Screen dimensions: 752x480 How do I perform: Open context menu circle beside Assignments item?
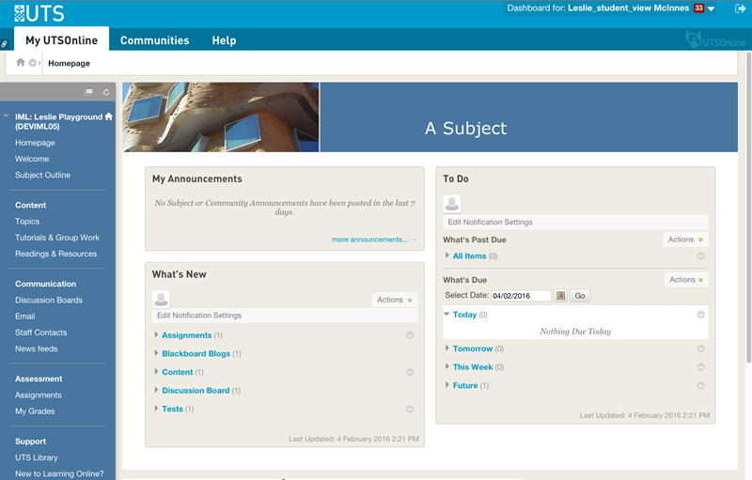click(410, 335)
